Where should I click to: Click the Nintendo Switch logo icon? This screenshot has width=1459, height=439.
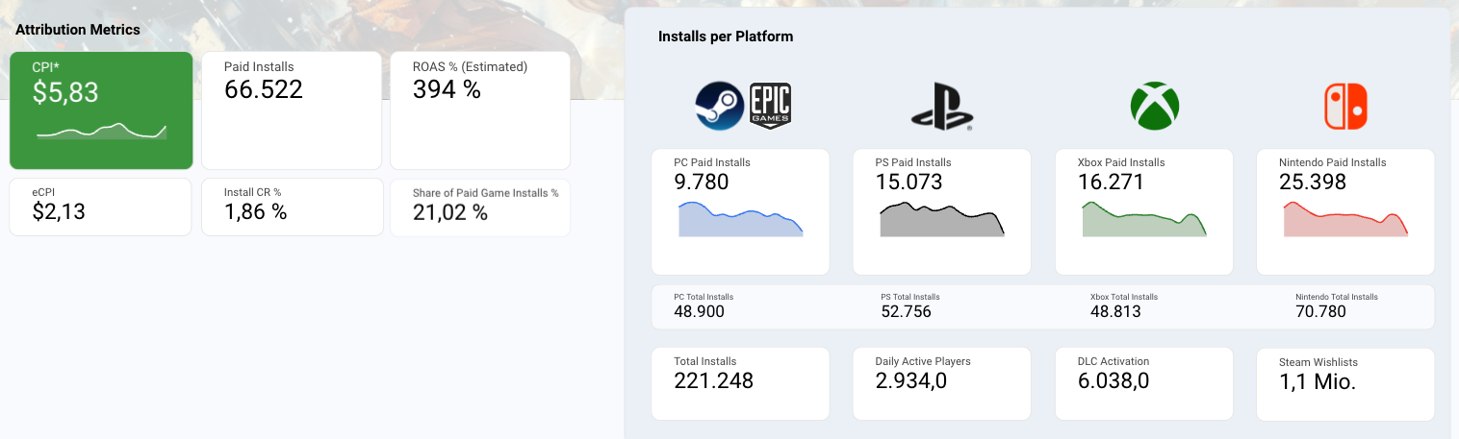pos(1345,106)
